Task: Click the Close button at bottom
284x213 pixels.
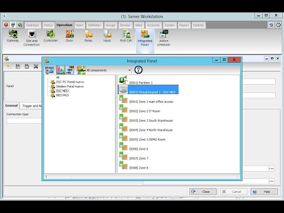Action: click(x=203, y=192)
